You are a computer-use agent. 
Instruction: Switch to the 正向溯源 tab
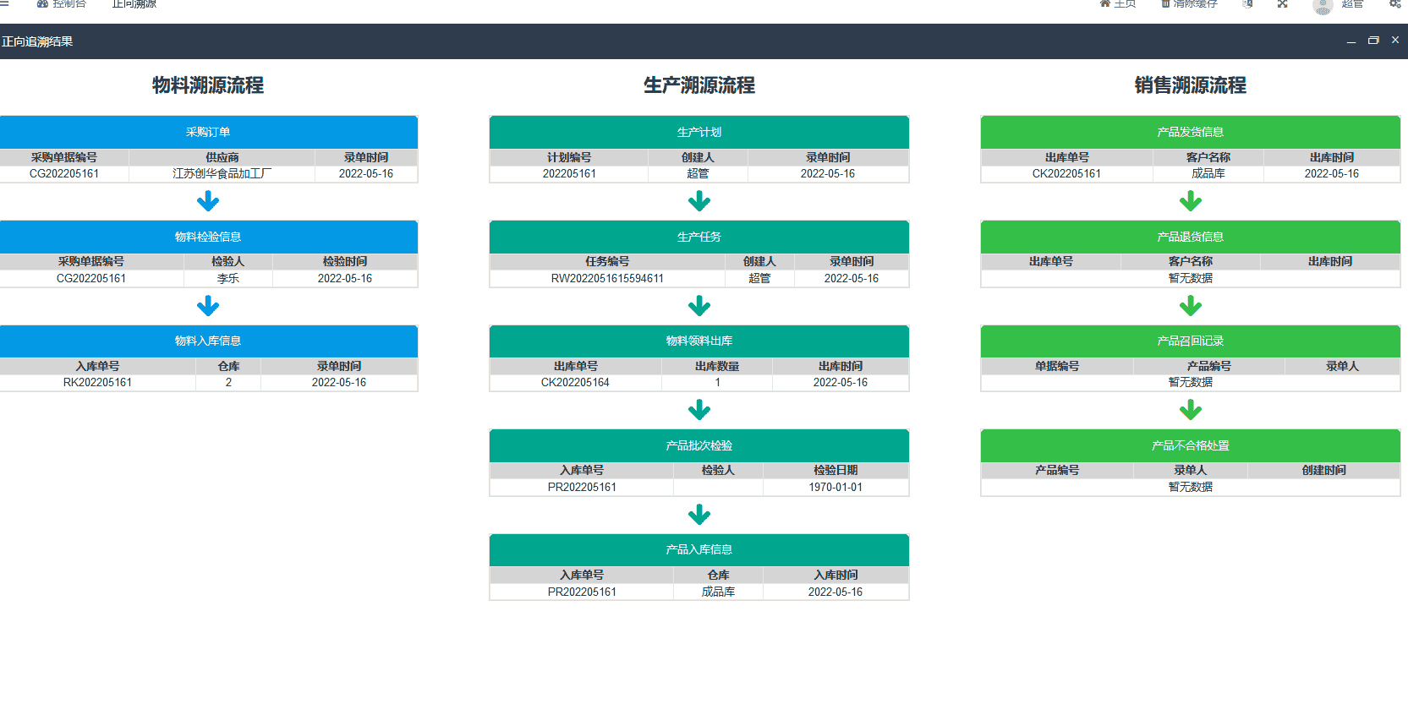click(x=134, y=4)
